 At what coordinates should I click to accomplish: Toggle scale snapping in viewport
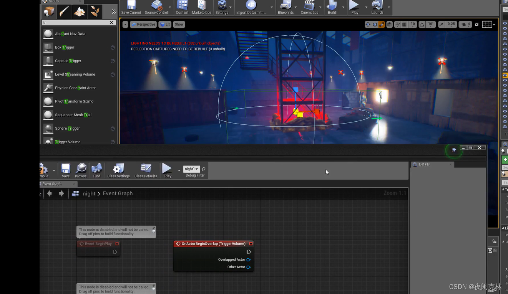(x=441, y=24)
